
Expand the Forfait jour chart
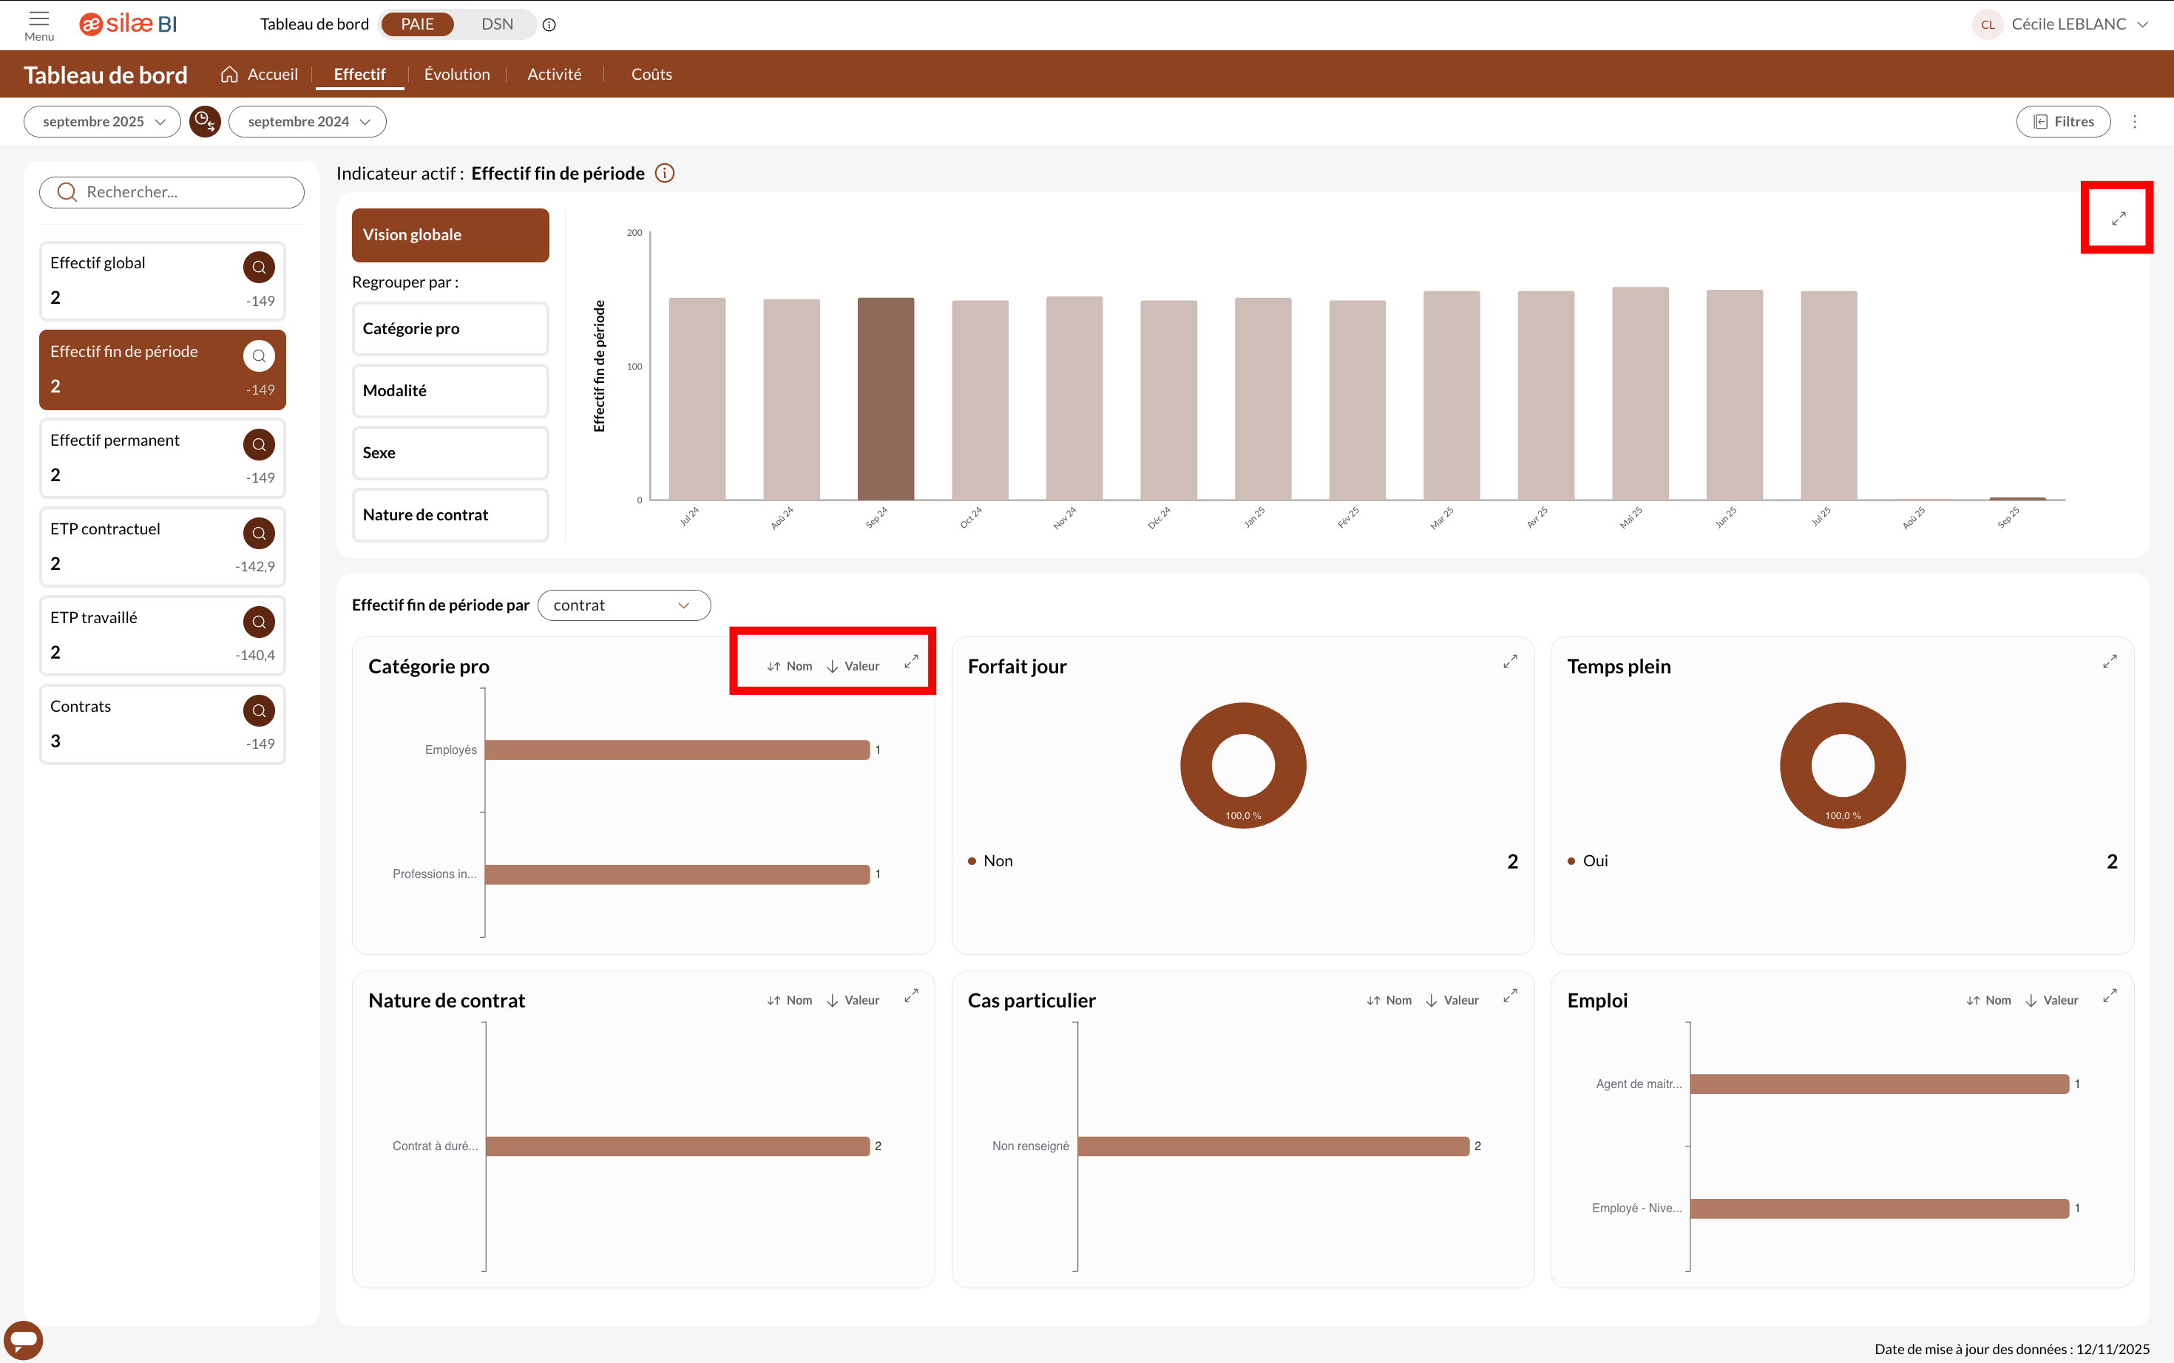[1511, 662]
